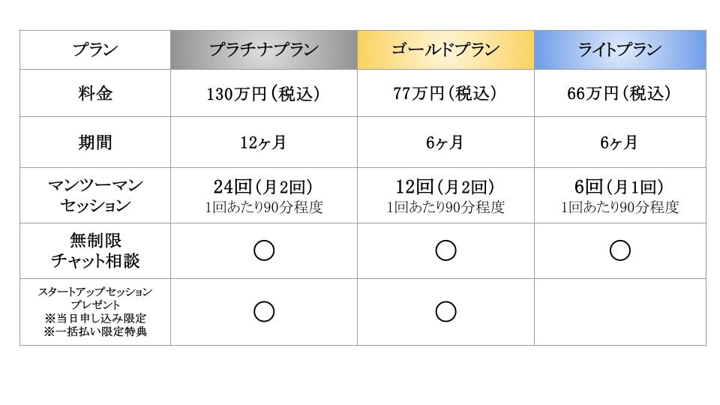The image size is (720, 405).
Task: Click the 6回(月1回) session cell
Action: coord(620,196)
